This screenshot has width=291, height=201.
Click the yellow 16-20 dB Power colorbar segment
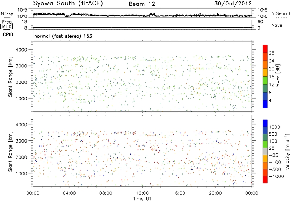pyautogui.click(x=265, y=73)
